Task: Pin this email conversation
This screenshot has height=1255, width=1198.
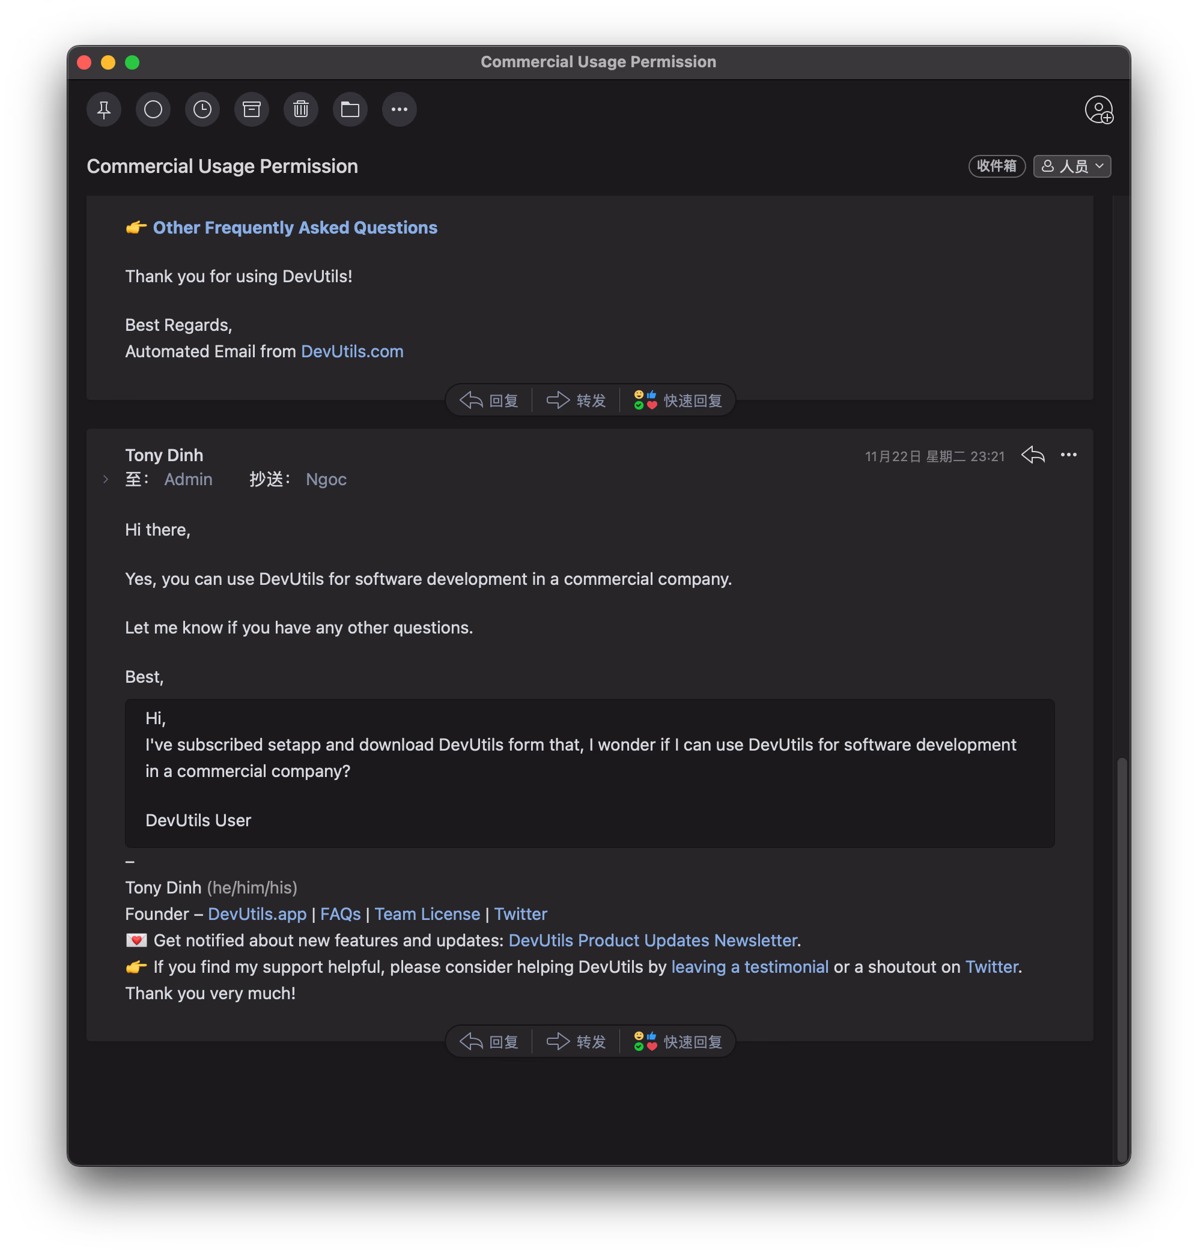Action: pyautogui.click(x=104, y=110)
